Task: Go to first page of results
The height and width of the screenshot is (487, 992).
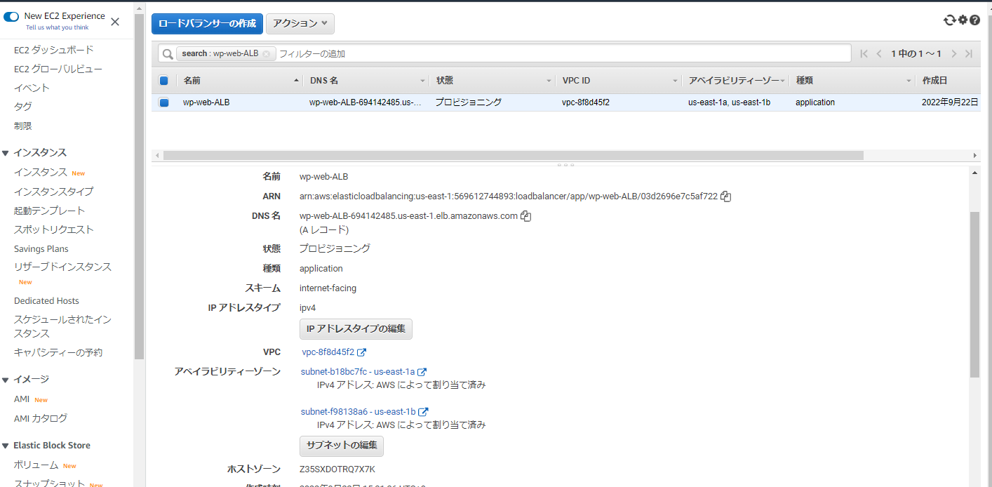Action: [x=864, y=54]
